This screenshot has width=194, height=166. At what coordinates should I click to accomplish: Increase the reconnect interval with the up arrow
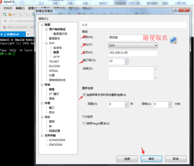click(126, 103)
